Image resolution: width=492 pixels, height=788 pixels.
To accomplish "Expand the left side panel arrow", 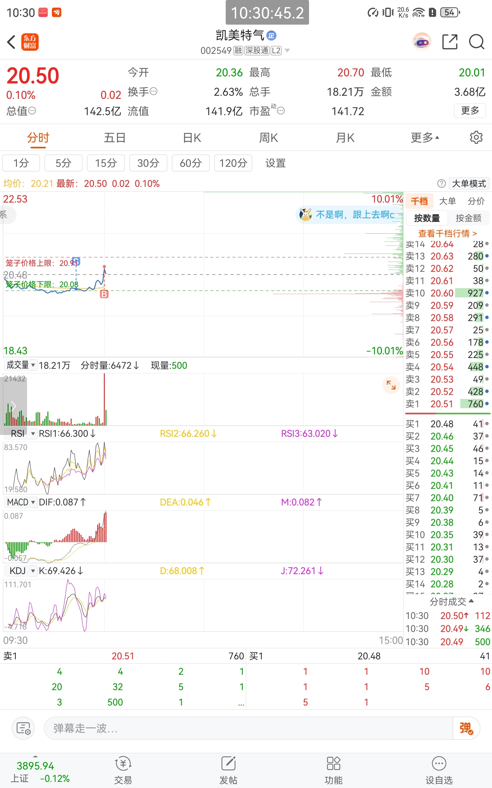I will coord(13,406).
